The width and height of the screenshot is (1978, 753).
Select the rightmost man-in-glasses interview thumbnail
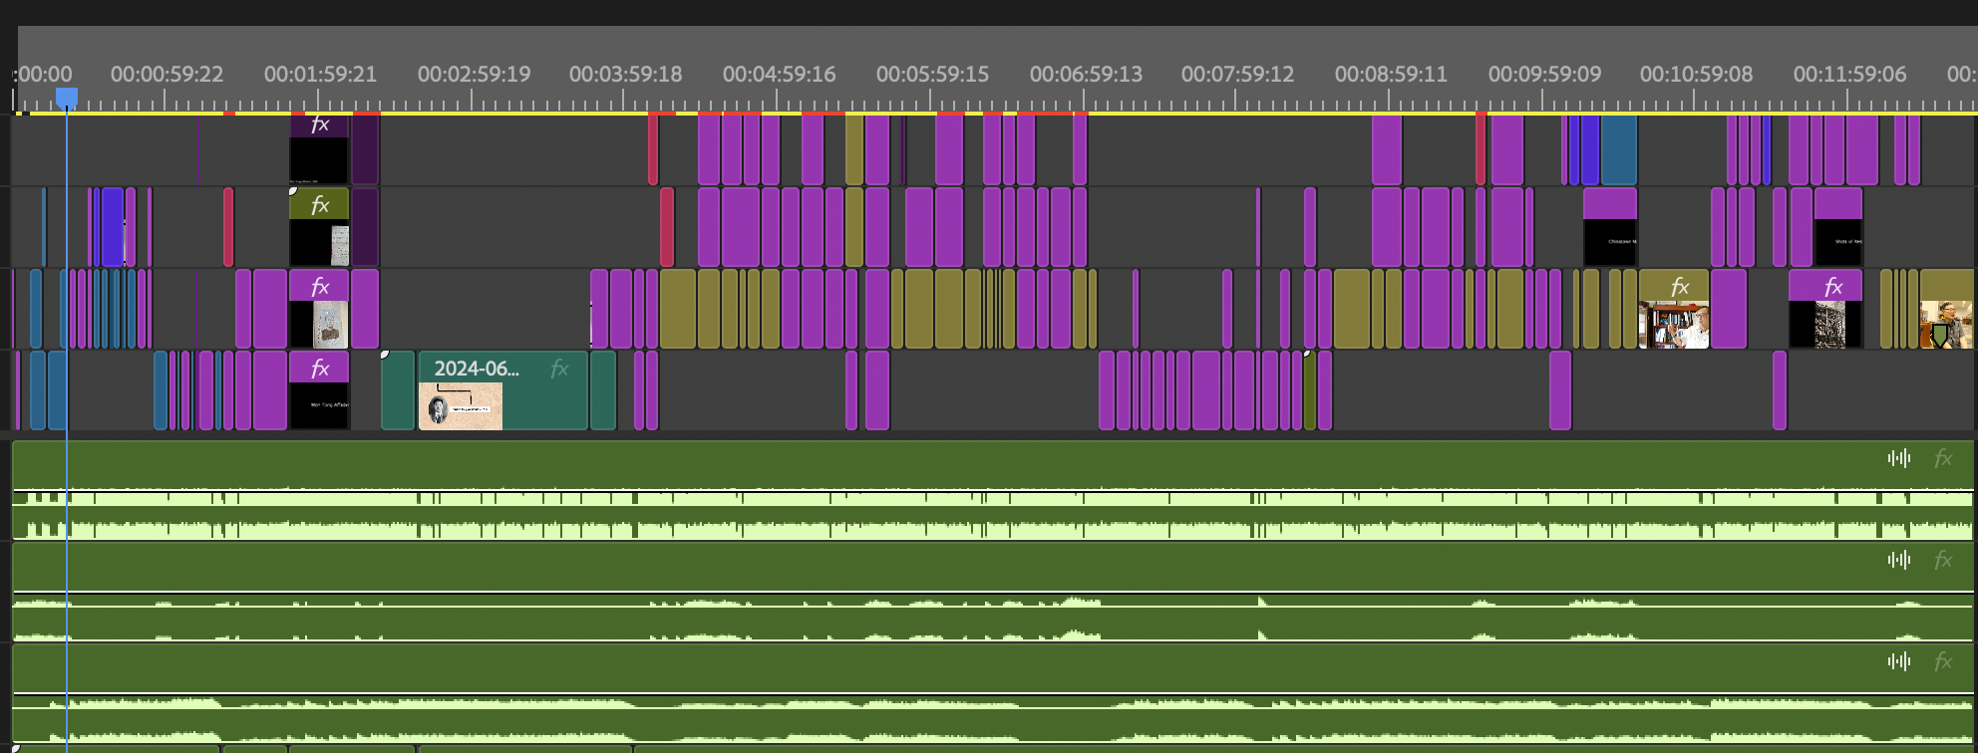point(1946,325)
